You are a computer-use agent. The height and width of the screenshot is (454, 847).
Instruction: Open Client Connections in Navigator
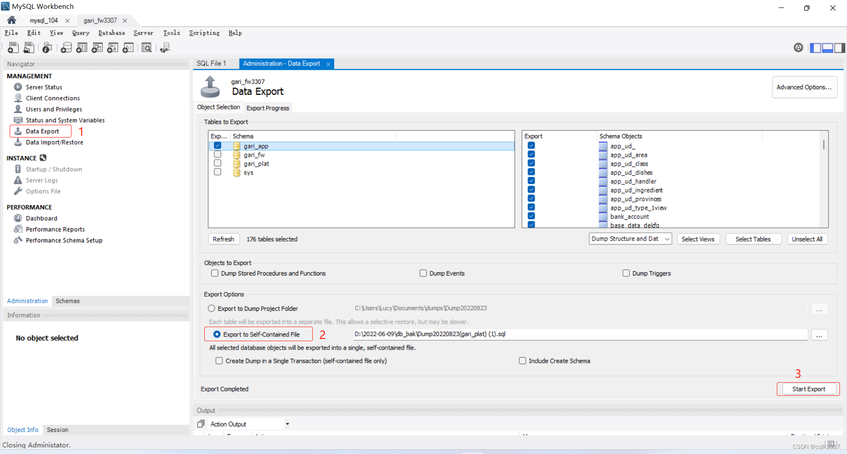pyautogui.click(x=53, y=98)
